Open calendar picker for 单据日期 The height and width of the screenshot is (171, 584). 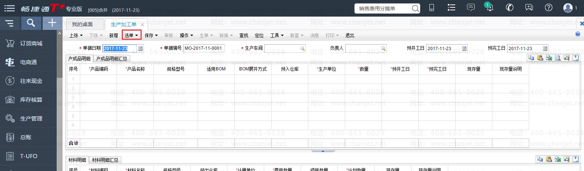[x=140, y=48]
